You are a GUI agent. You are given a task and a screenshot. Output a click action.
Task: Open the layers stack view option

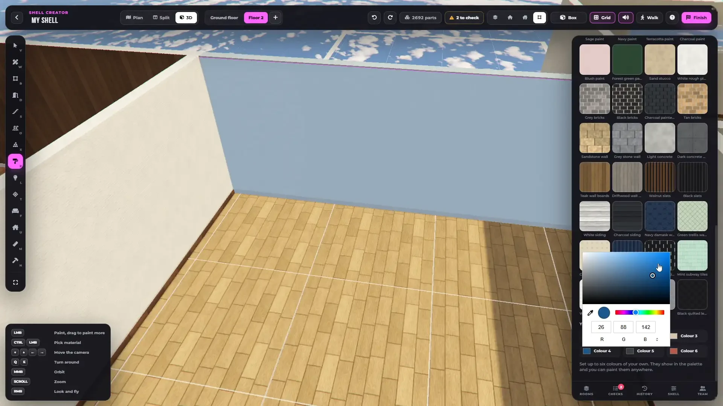pos(495,17)
